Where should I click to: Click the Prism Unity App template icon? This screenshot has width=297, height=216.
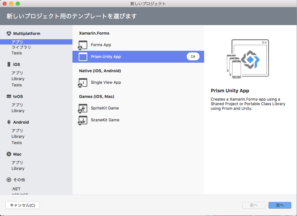pyautogui.click(x=83, y=57)
